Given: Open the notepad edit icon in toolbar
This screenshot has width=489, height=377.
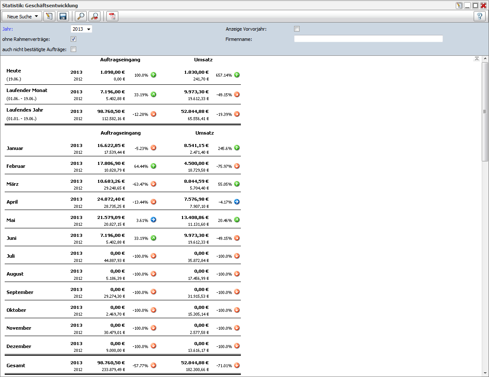Looking at the screenshot, I should pyautogui.click(x=49, y=17).
